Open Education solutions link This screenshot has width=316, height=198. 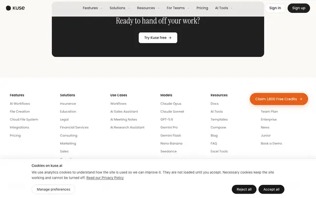pyautogui.click(x=68, y=111)
